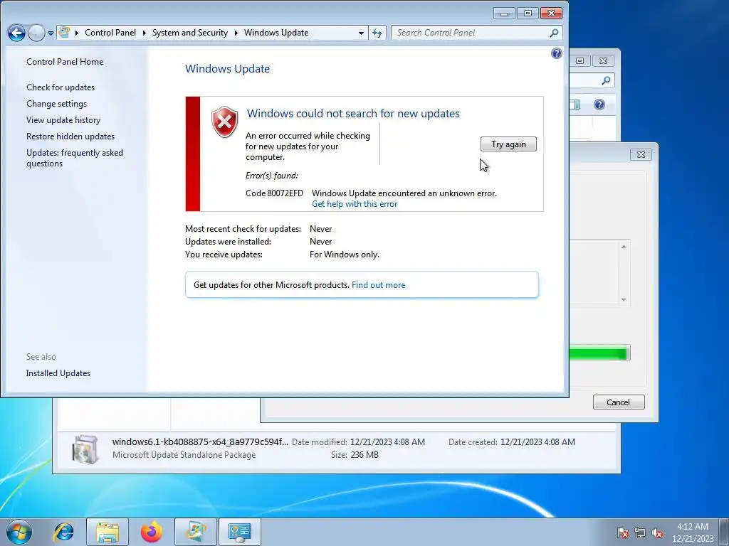Switch to the Windows Update standalone installer taskbar item
The width and height of the screenshot is (729, 546).
pos(196,532)
